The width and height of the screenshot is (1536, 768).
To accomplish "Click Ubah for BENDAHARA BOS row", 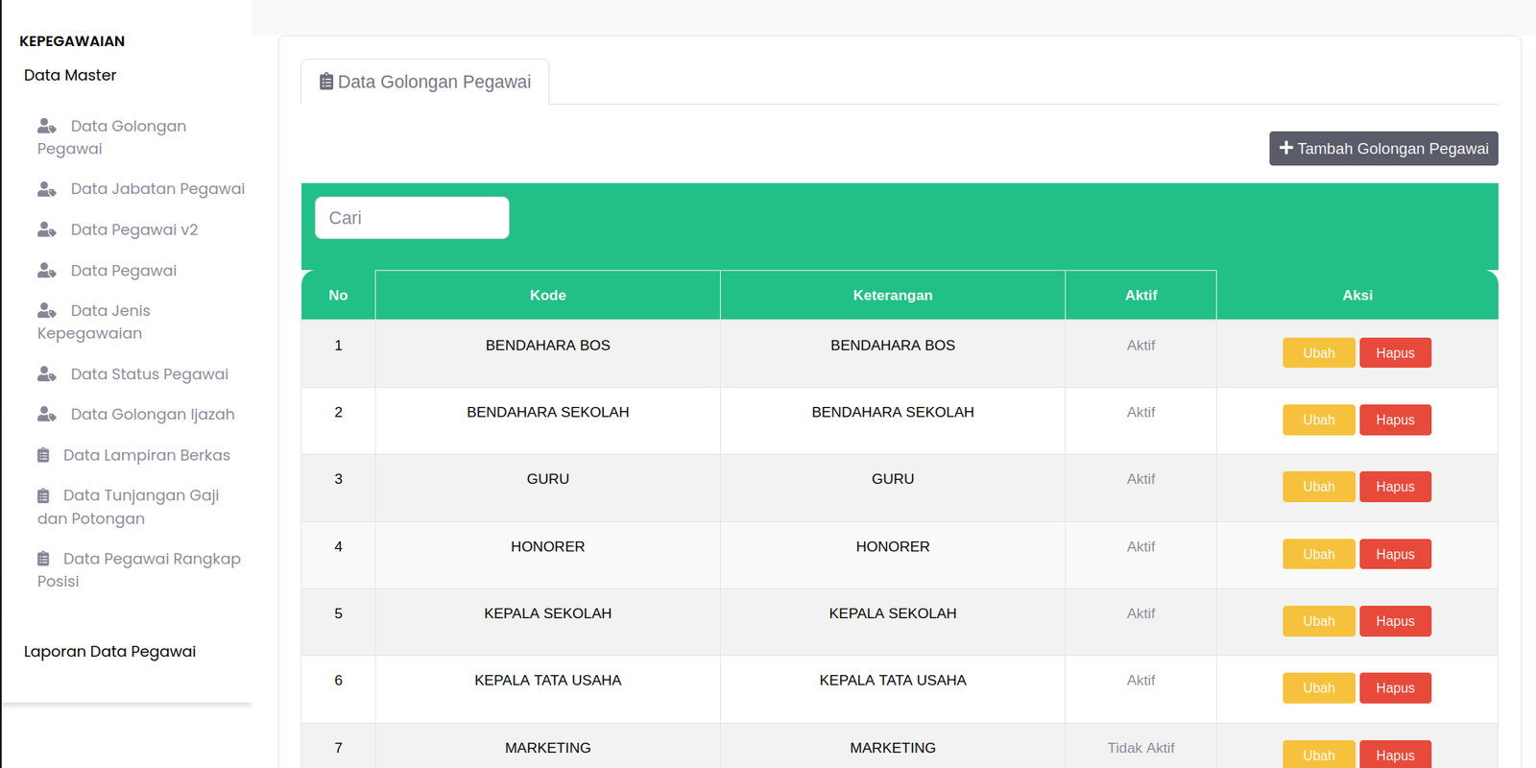I will (1318, 353).
